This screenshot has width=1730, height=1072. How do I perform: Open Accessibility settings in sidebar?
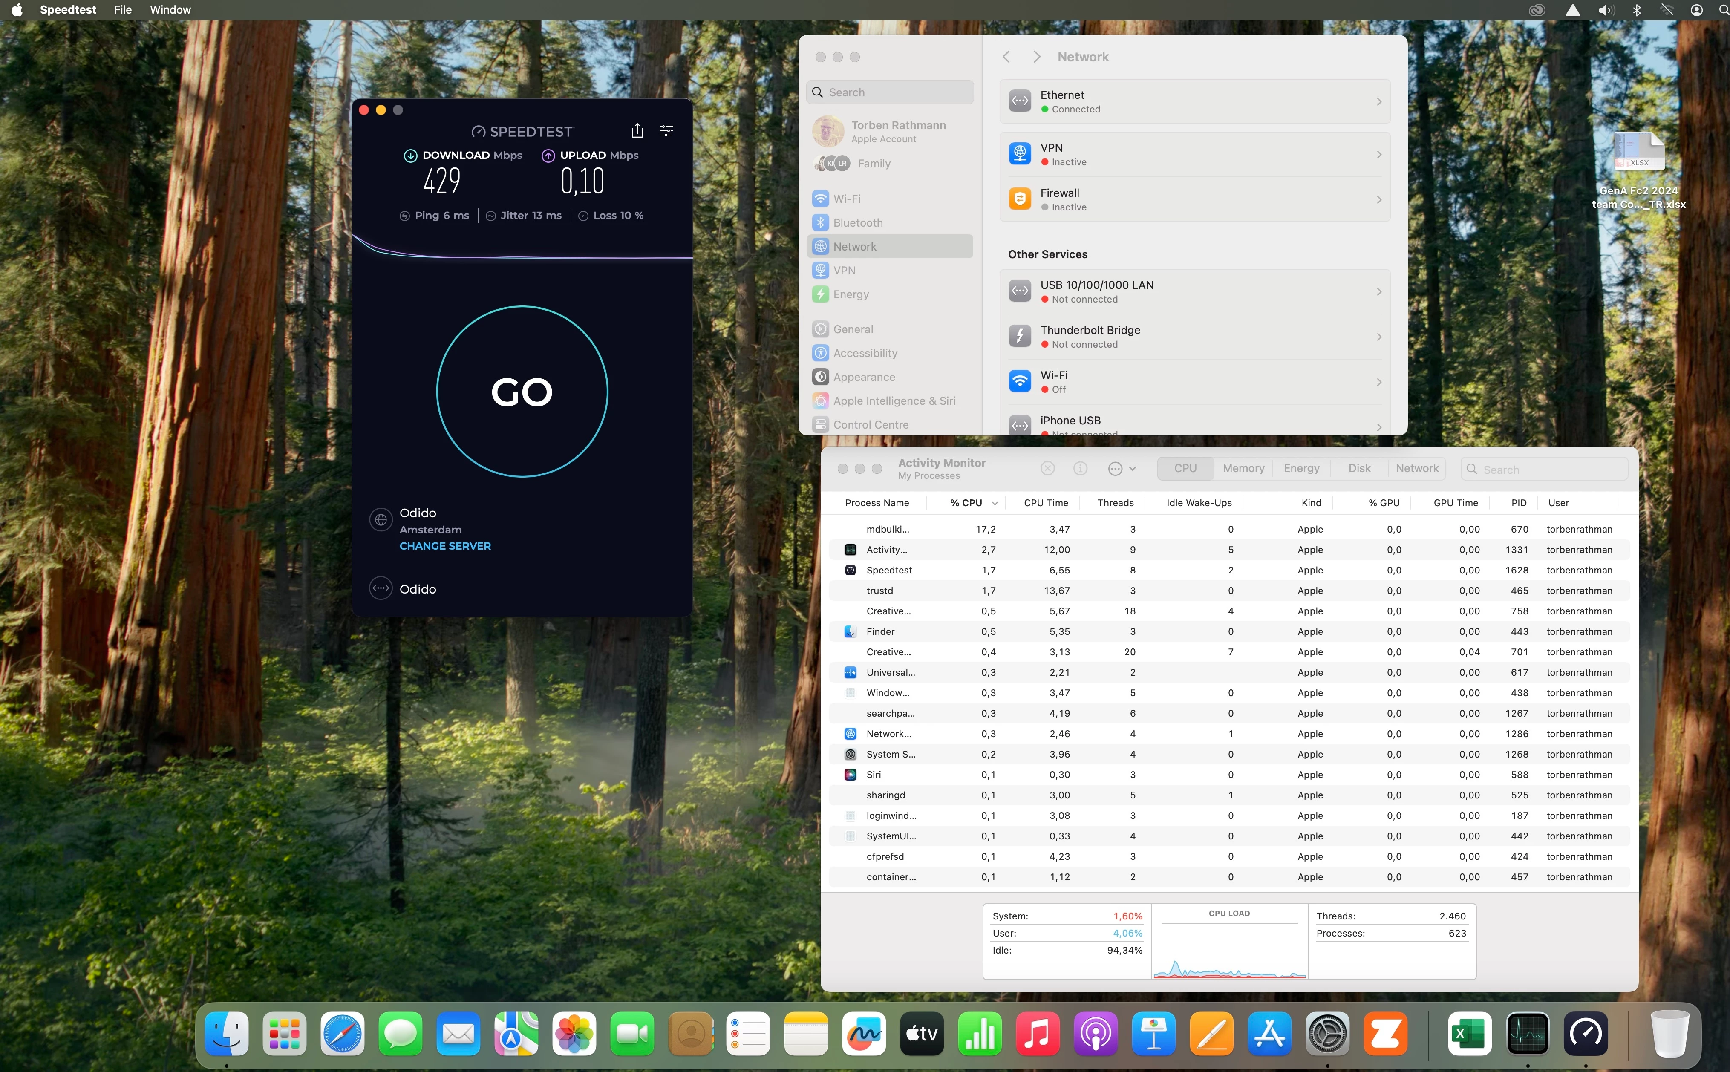click(890, 353)
